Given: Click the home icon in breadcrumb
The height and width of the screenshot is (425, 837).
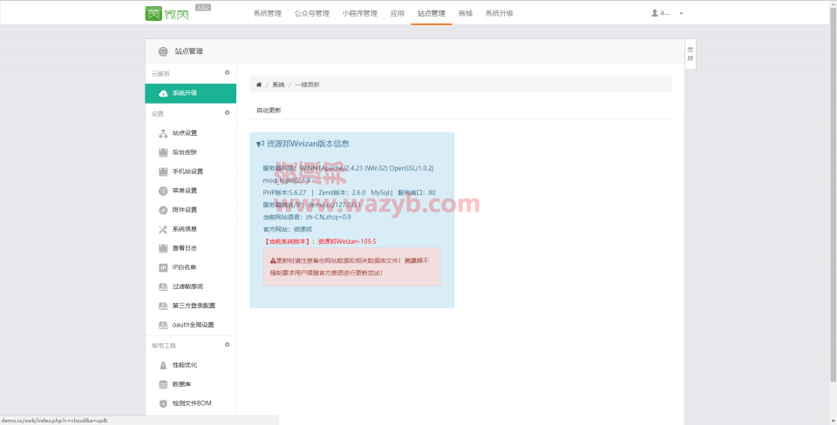Looking at the screenshot, I should click(x=259, y=84).
